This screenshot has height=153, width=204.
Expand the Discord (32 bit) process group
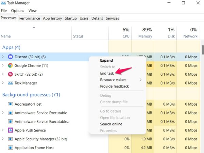coord(3,57)
